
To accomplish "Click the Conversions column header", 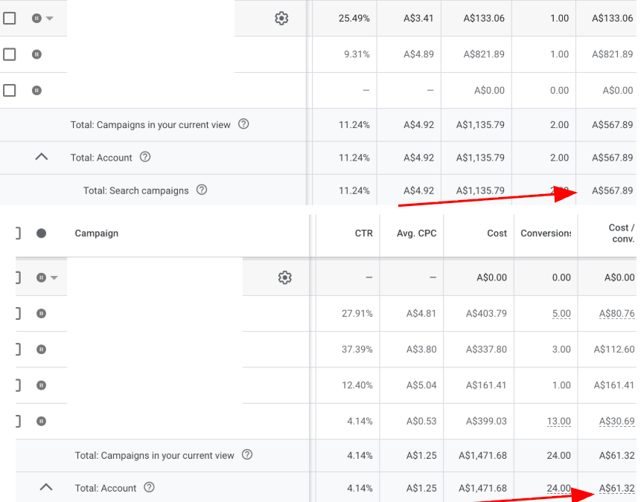I will 546,234.
